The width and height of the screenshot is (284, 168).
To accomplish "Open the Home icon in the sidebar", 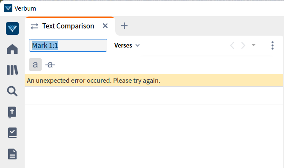I will [12, 49].
